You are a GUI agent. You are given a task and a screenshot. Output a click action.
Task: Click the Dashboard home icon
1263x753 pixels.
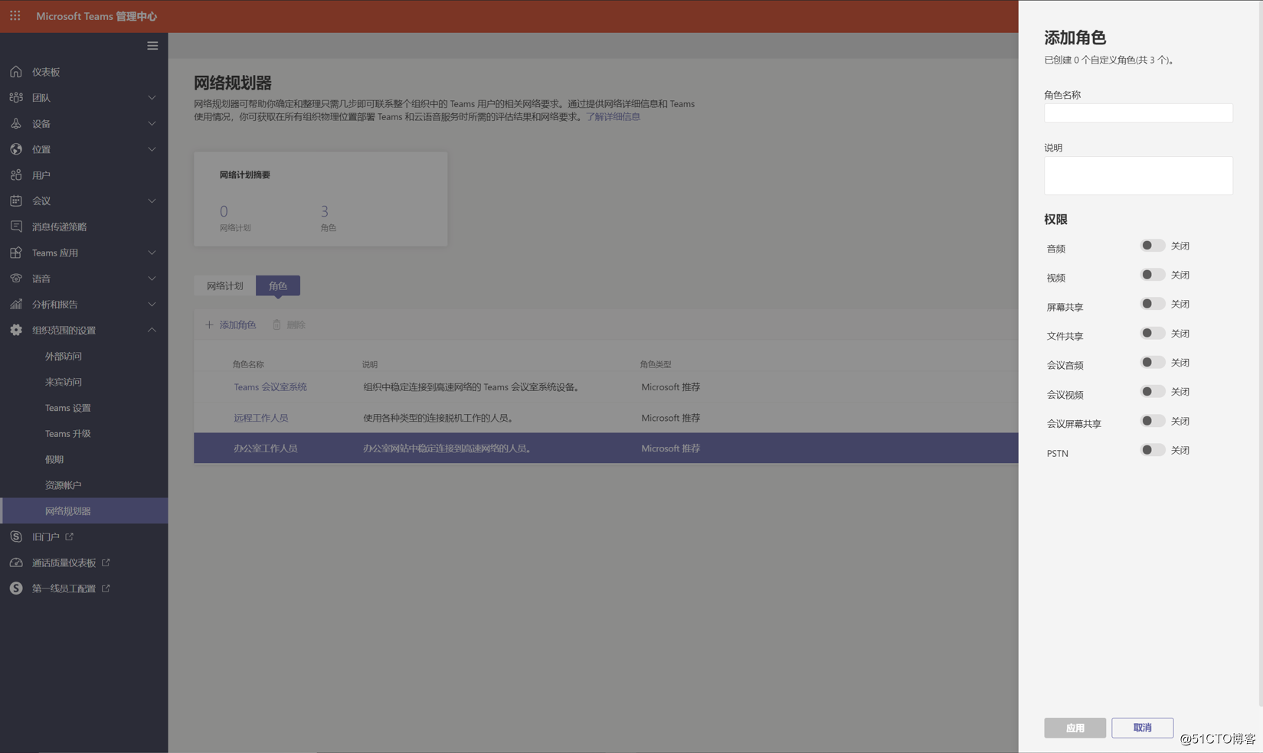16,72
